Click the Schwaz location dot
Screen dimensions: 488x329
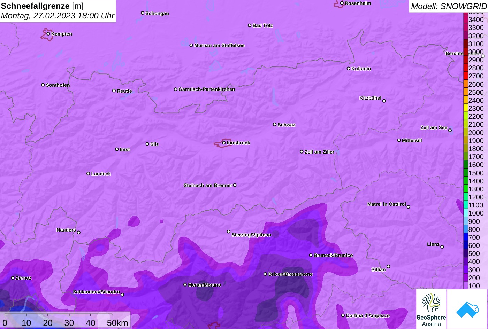275,124
